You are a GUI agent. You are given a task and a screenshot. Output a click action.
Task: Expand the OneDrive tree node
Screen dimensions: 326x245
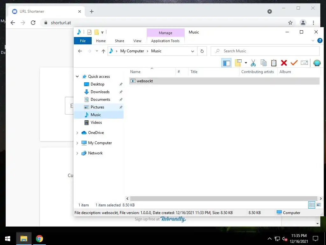[x=77, y=133]
